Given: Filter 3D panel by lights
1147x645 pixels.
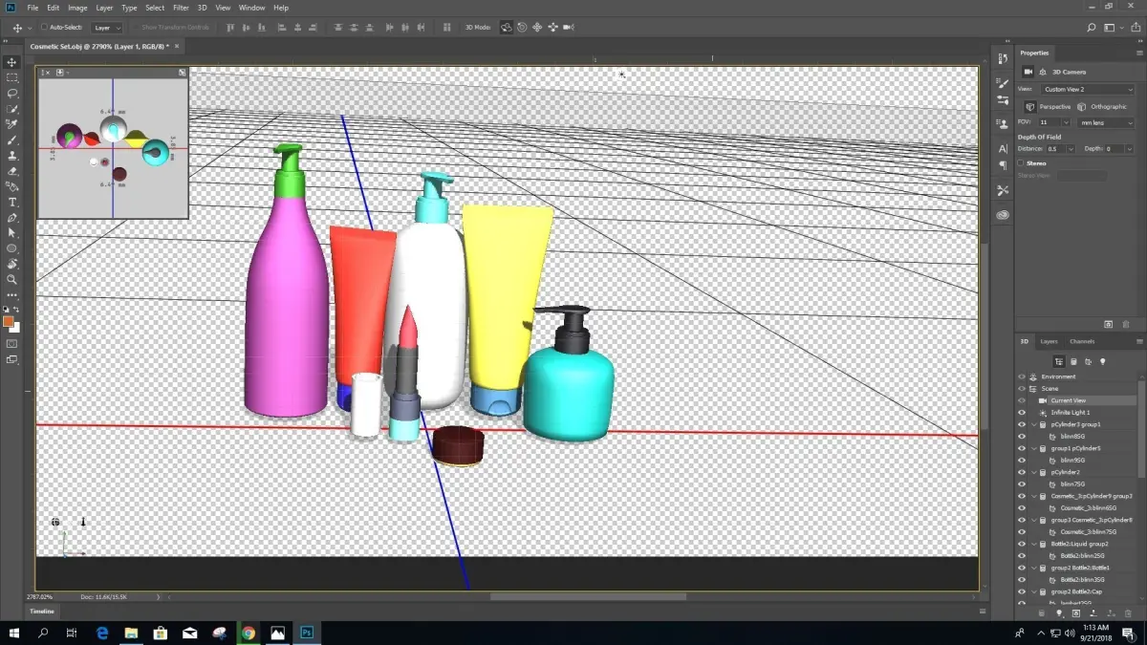Looking at the screenshot, I should (x=1102, y=361).
